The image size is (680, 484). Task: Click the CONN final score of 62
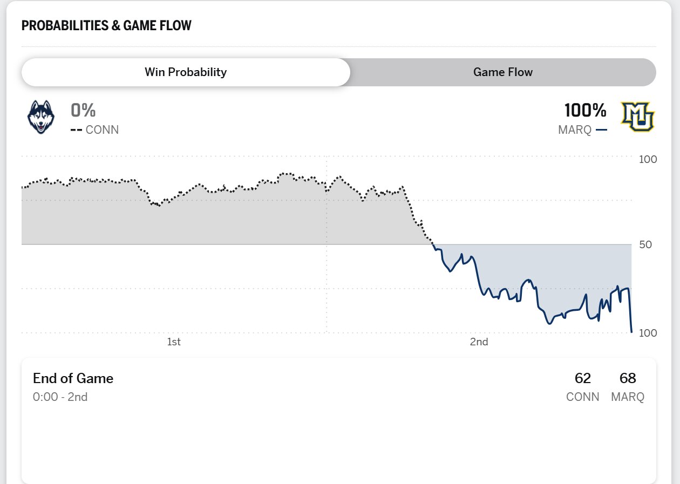click(583, 378)
